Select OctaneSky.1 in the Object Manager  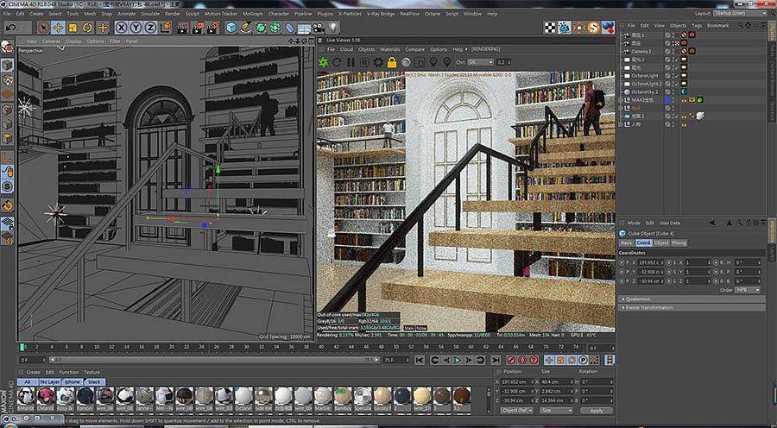point(644,92)
